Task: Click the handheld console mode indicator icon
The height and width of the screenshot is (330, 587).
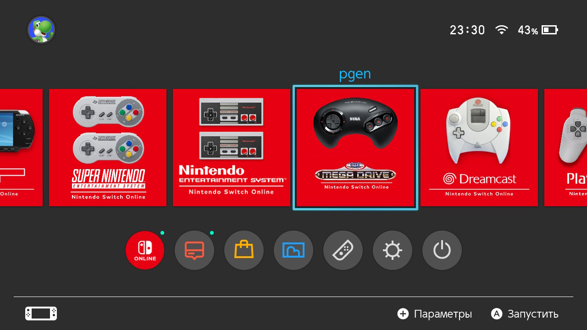Action: point(41,313)
